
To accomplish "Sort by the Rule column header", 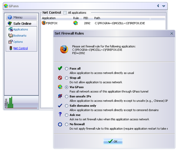I will [77, 18].
